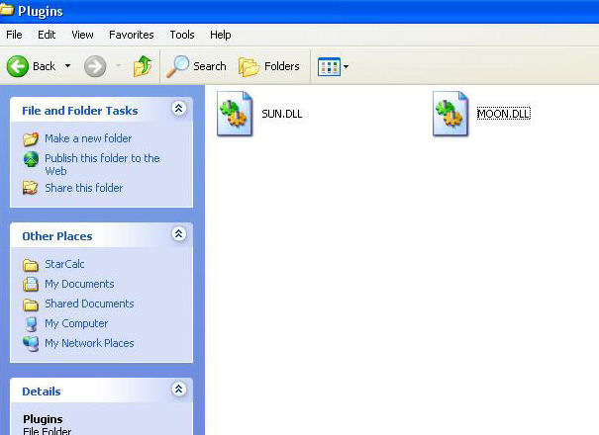Click the Search toolbar label
This screenshot has width=599, height=435.
coord(209,66)
